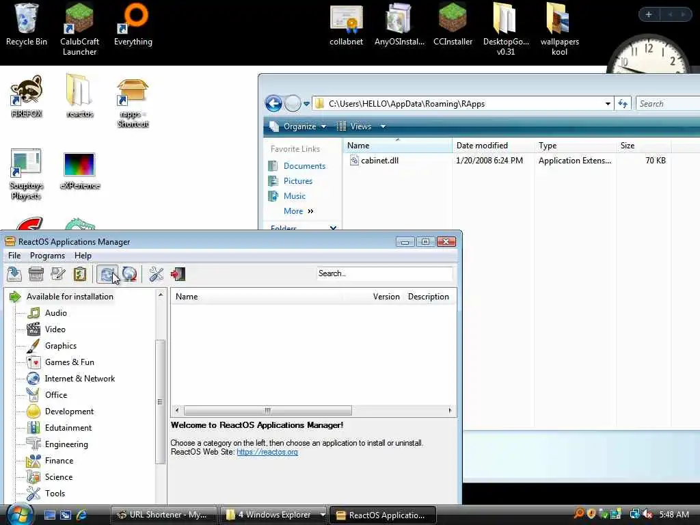Image resolution: width=700 pixels, height=525 pixels.
Task: Open the Help menu
Action: tap(83, 256)
